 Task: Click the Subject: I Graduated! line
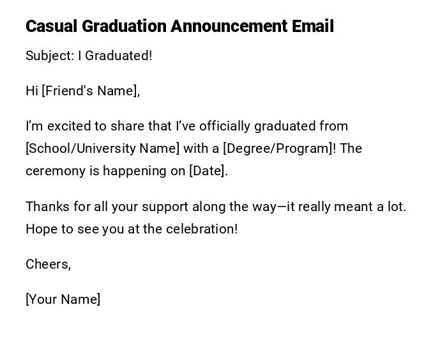coord(89,56)
